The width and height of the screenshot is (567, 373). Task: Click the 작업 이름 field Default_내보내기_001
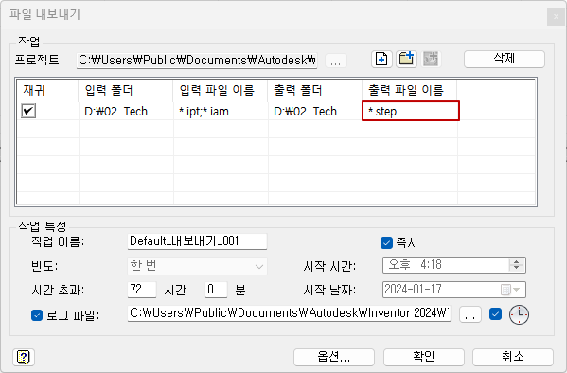pos(197,241)
